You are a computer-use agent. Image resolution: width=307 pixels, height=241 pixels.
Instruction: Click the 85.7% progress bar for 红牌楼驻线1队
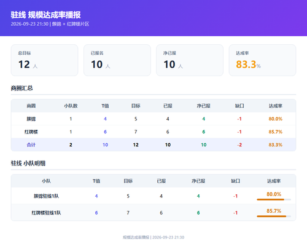274,216
